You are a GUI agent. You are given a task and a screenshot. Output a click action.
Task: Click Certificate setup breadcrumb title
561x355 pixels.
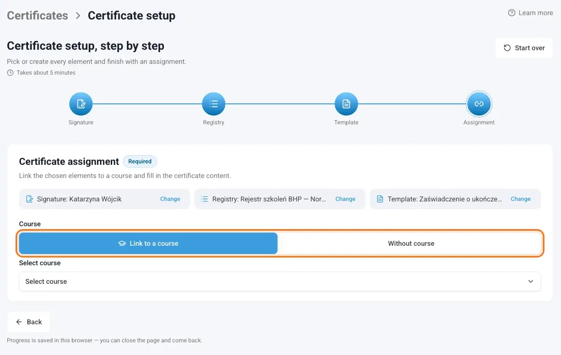coord(132,16)
